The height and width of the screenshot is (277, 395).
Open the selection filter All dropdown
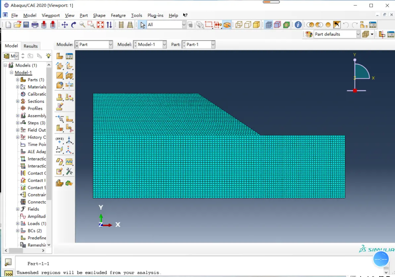pos(184,25)
